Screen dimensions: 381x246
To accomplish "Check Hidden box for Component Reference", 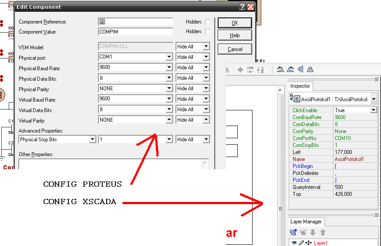I will click(208, 22).
